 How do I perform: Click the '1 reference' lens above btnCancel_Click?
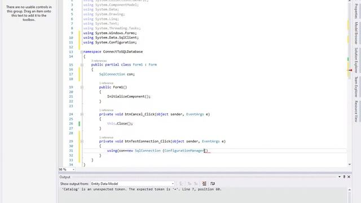point(106,110)
